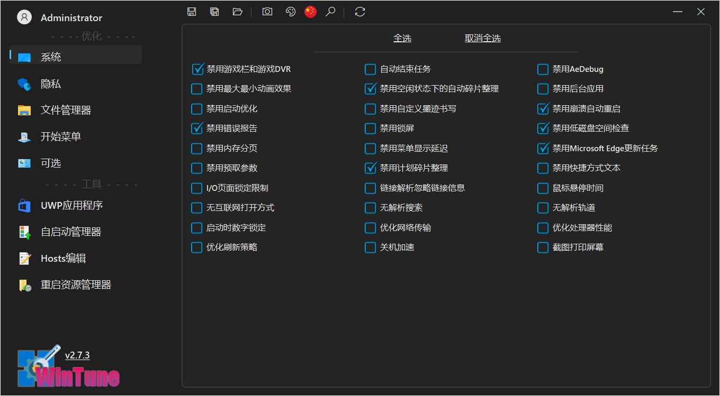Check I/O页面锁定限制
This screenshot has width=720, height=396.
[x=197, y=188]
